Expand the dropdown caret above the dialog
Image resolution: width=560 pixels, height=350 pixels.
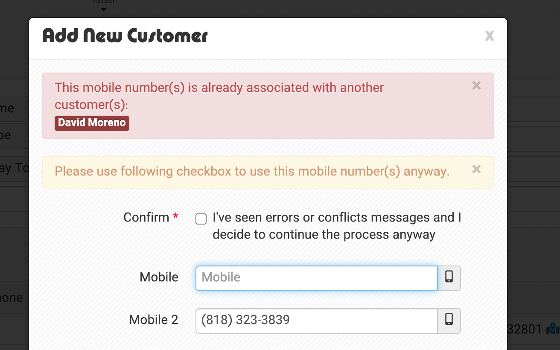[x=103, y=9]
